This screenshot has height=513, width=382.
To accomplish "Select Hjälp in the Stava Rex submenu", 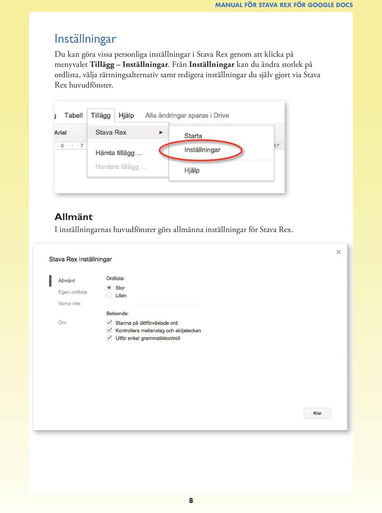I will click(x=192, y=170).
